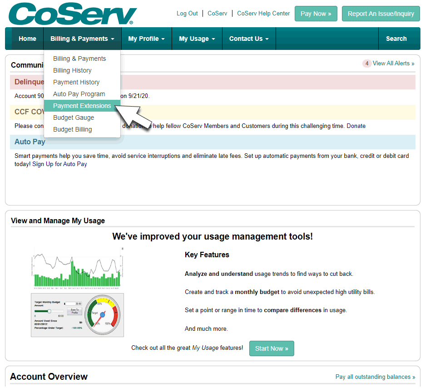Open the CoServ Help Center link
The height and width of the screenshot is (392, 425).
pyautogui.click(x=263, y=14)
